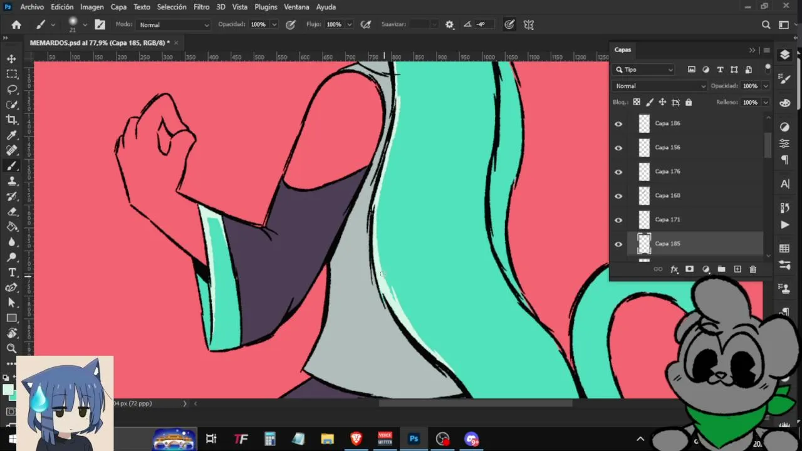The width and height of the screenshot is (802, 451).
Task: Select the Move tool
Action: tap(11, 59)
